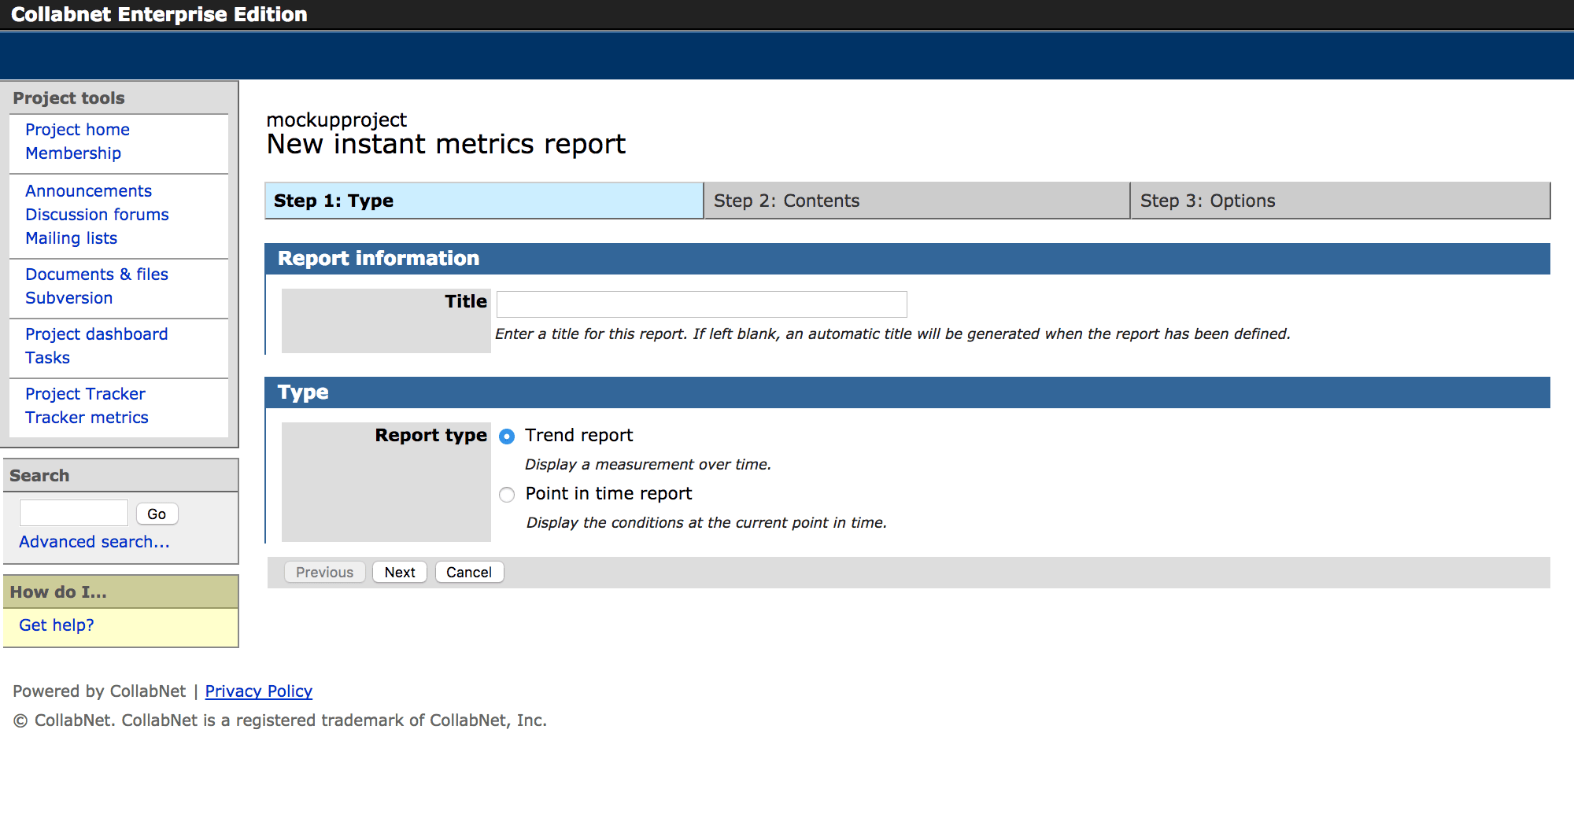Open the Mailing lists page
Image resolution: width=1574 pixels, height=818 pixels.
coord(71,238)
